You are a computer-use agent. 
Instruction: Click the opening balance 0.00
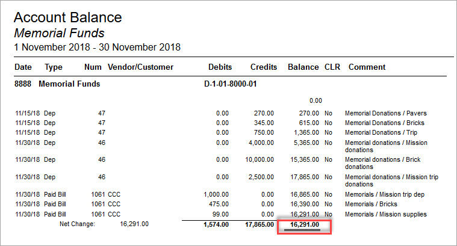coord(316,100)
